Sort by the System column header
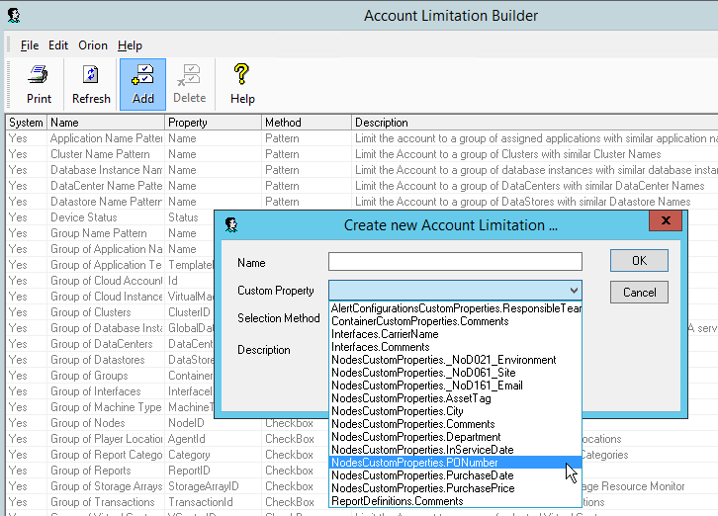This screenshot has width=718, height=516. 26,123
